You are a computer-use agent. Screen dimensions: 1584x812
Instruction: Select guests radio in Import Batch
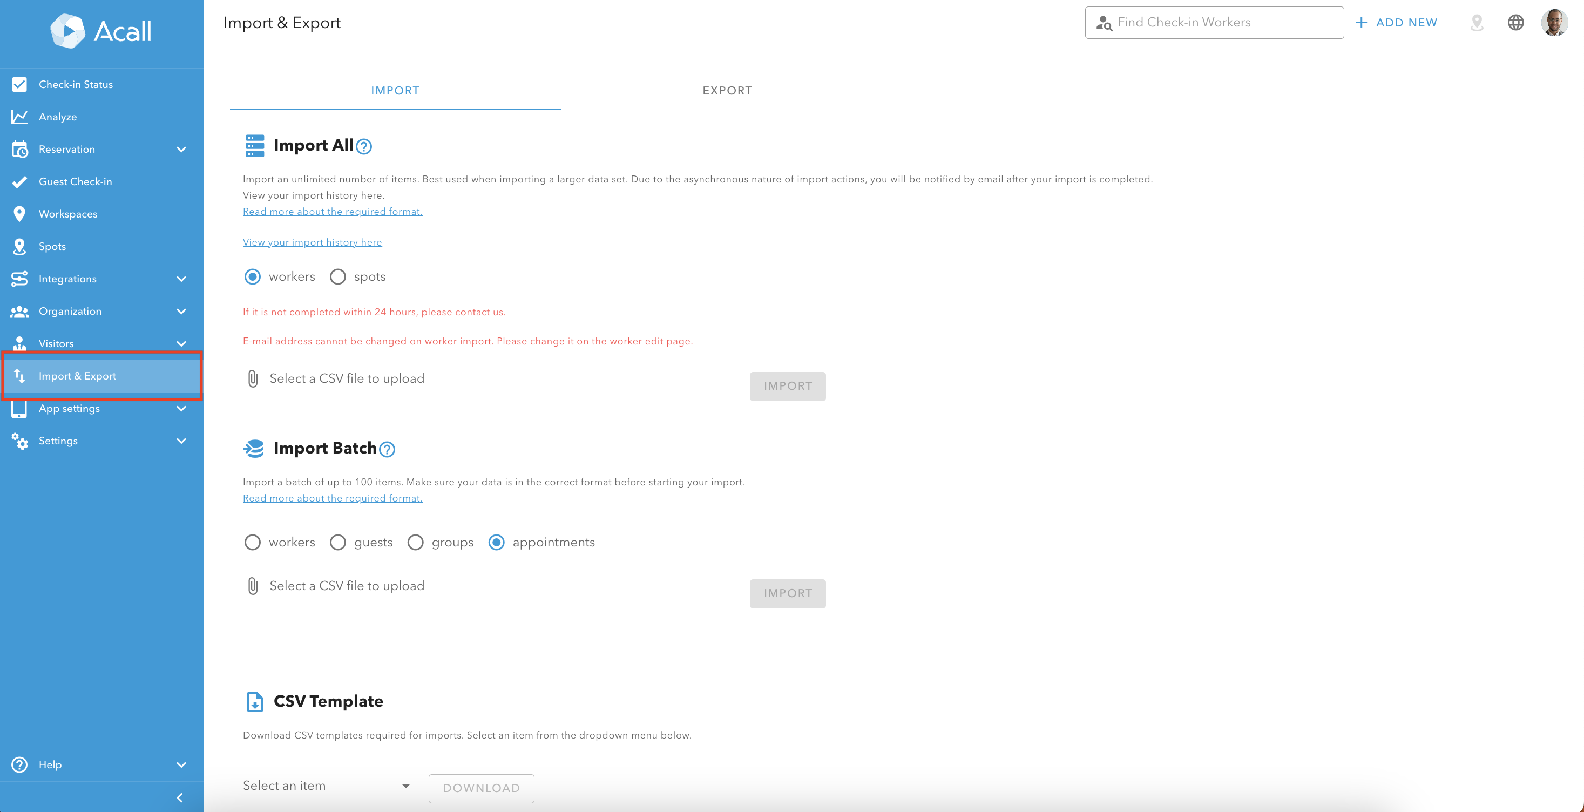coord(337,542)
